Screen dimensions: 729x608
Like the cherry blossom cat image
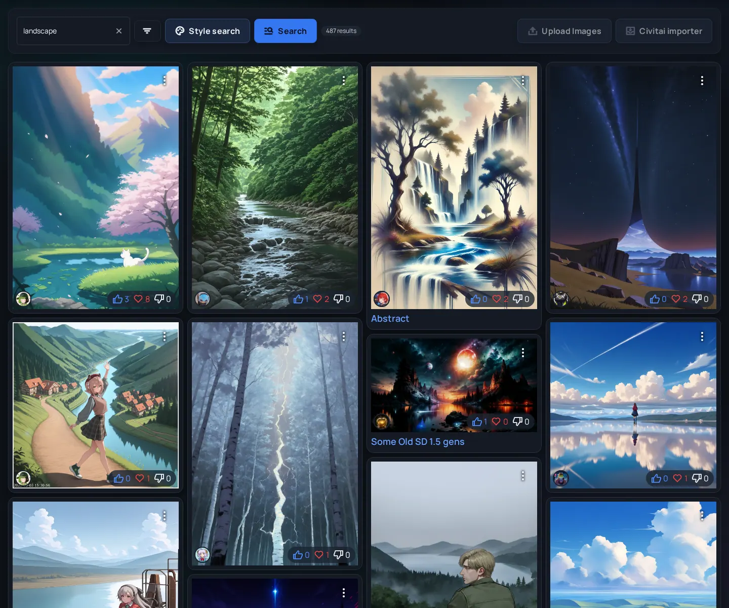121,299
